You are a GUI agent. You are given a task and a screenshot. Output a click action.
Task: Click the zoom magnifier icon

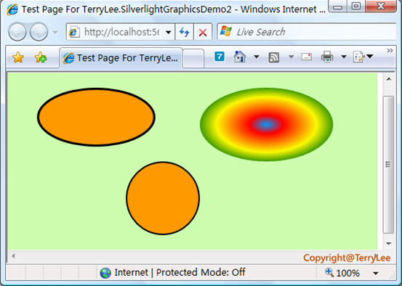pyautogui.click(x=329, y=272)
